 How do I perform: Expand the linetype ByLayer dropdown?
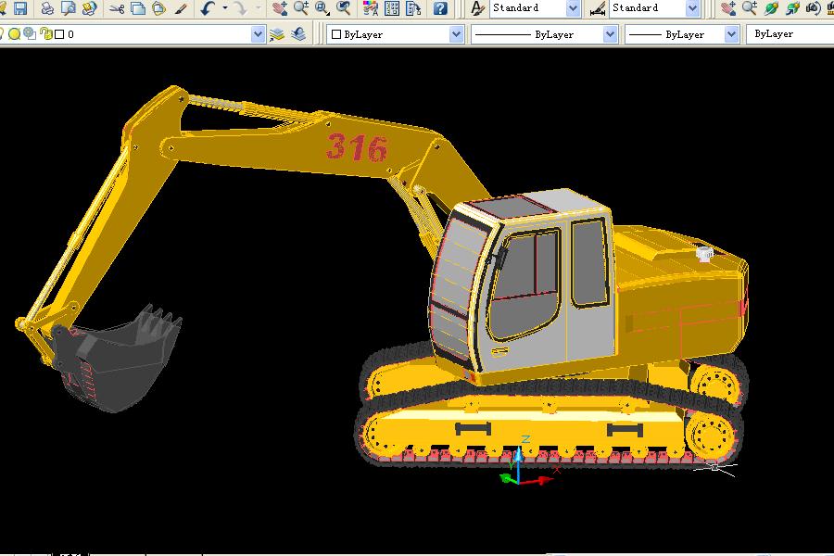(610, 34)
